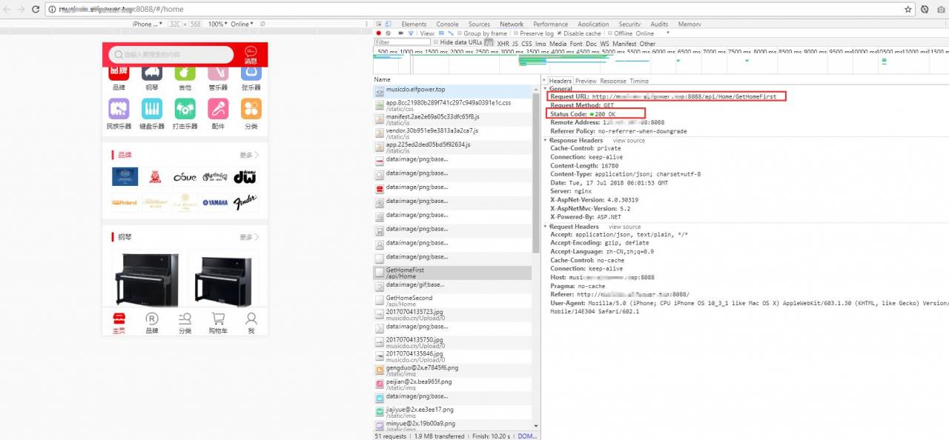Open Network panel Online throttling dropdown
The image size is (949, 440).
(x=652, y=33)
